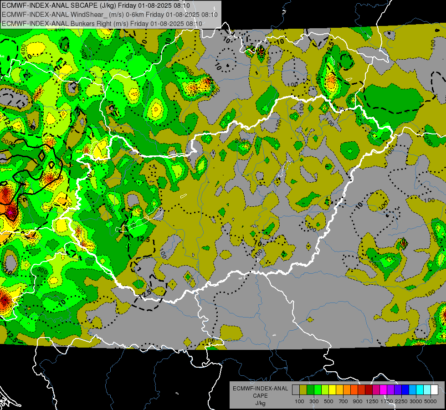The width and height of the screenshot is (446, 410).
Task: Click the 700 value on legend scale
Action: pyautogui.click(x=343, y=401)
